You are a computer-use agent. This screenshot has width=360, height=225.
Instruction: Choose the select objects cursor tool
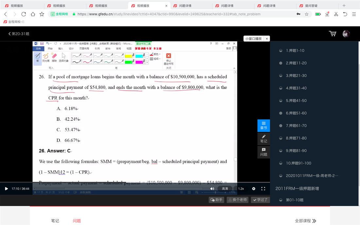pyautogui.click(x=63, y=57)
